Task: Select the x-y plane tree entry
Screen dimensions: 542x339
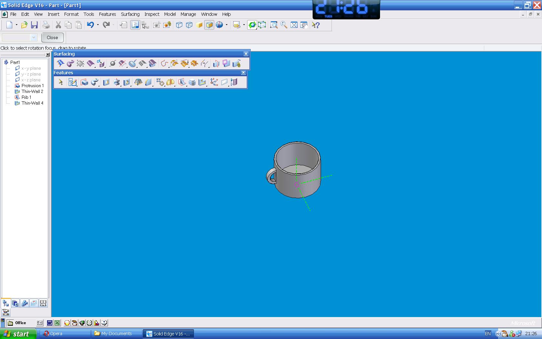Action: click(28, 68)
